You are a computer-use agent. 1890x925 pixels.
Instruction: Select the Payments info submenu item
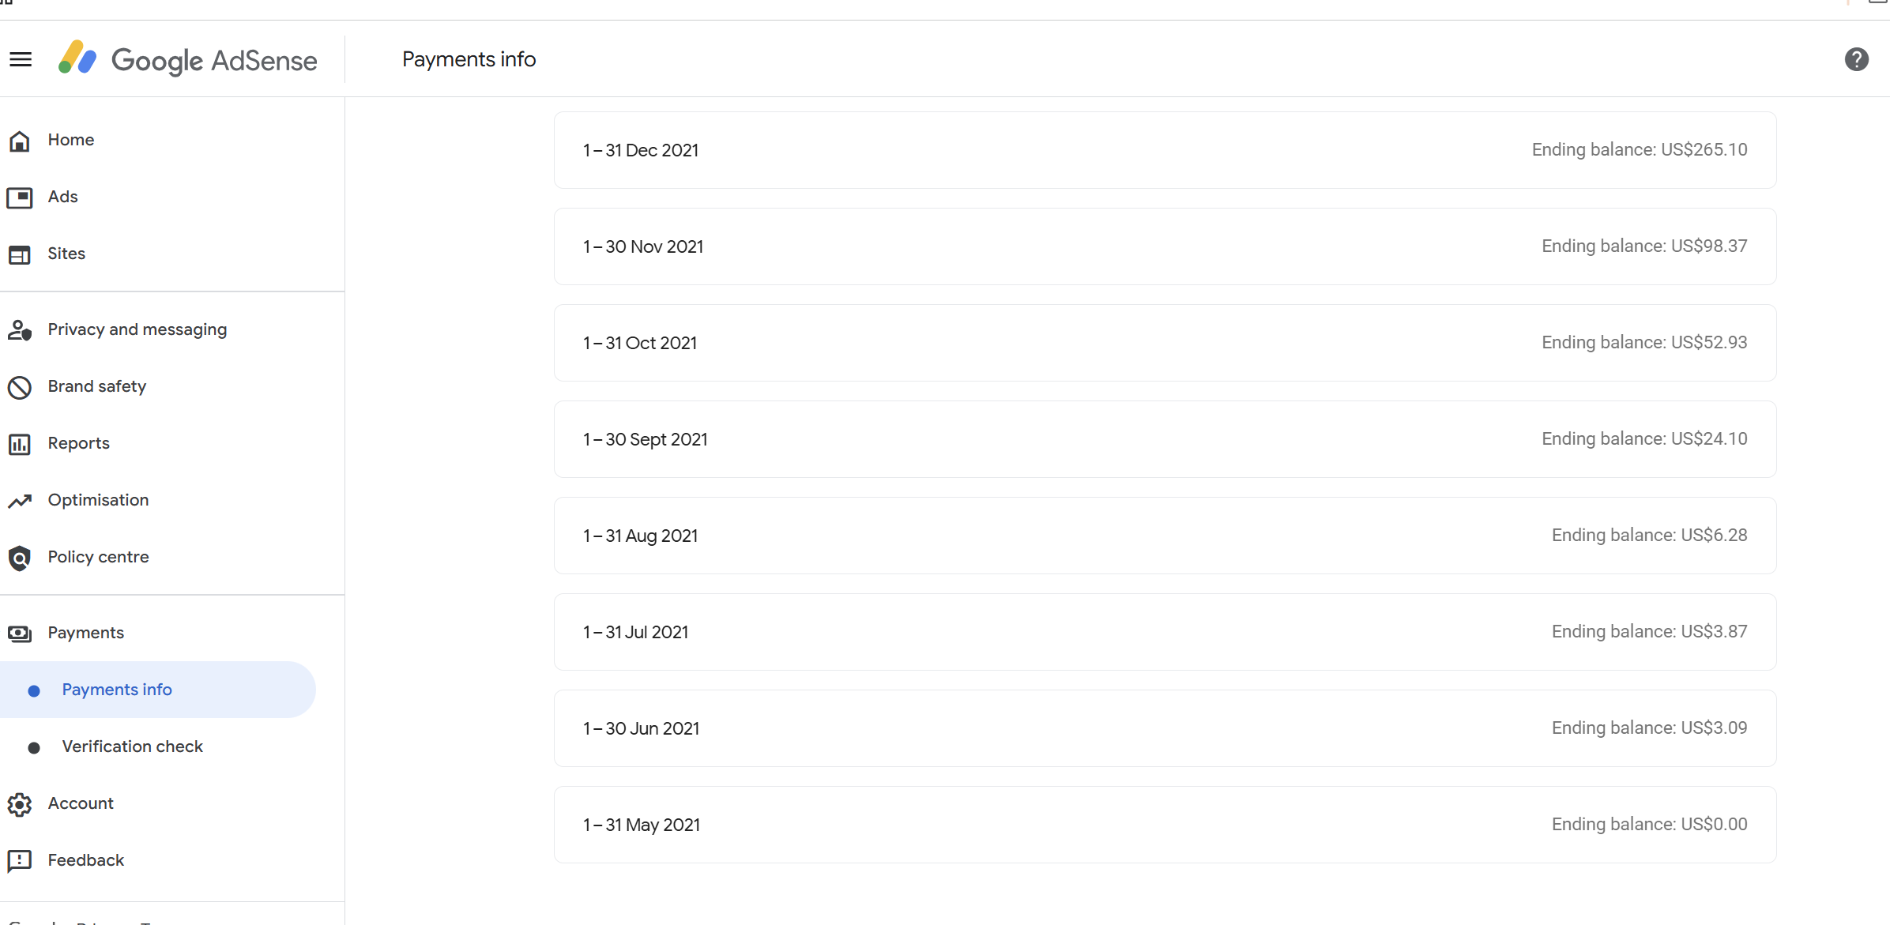coord(117,690)
